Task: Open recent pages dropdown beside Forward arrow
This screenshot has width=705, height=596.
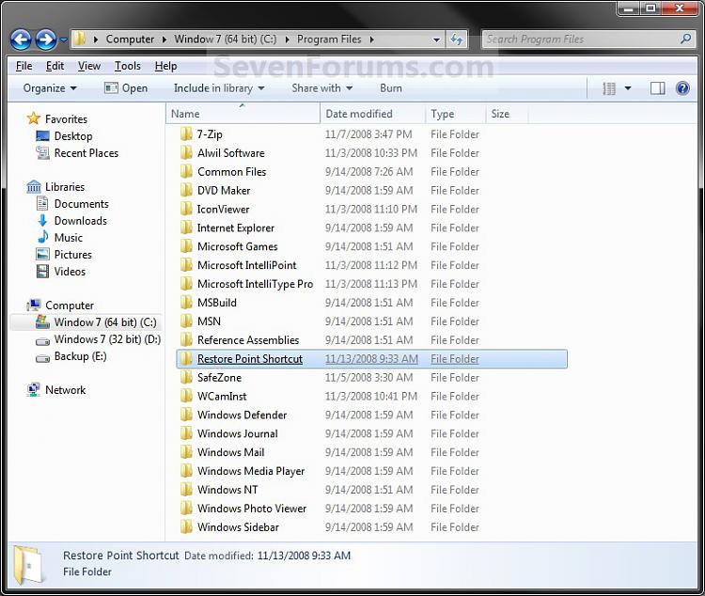Action: point(63,40)
